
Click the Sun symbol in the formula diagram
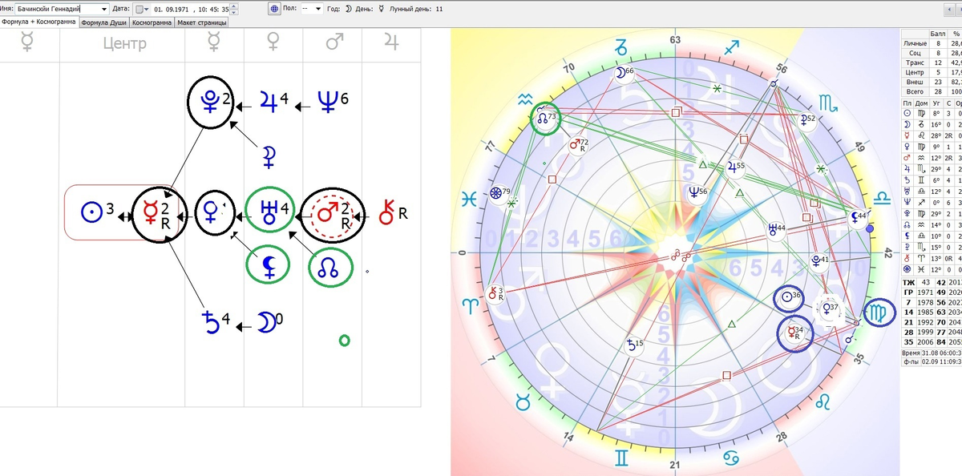tap(91, 214)
